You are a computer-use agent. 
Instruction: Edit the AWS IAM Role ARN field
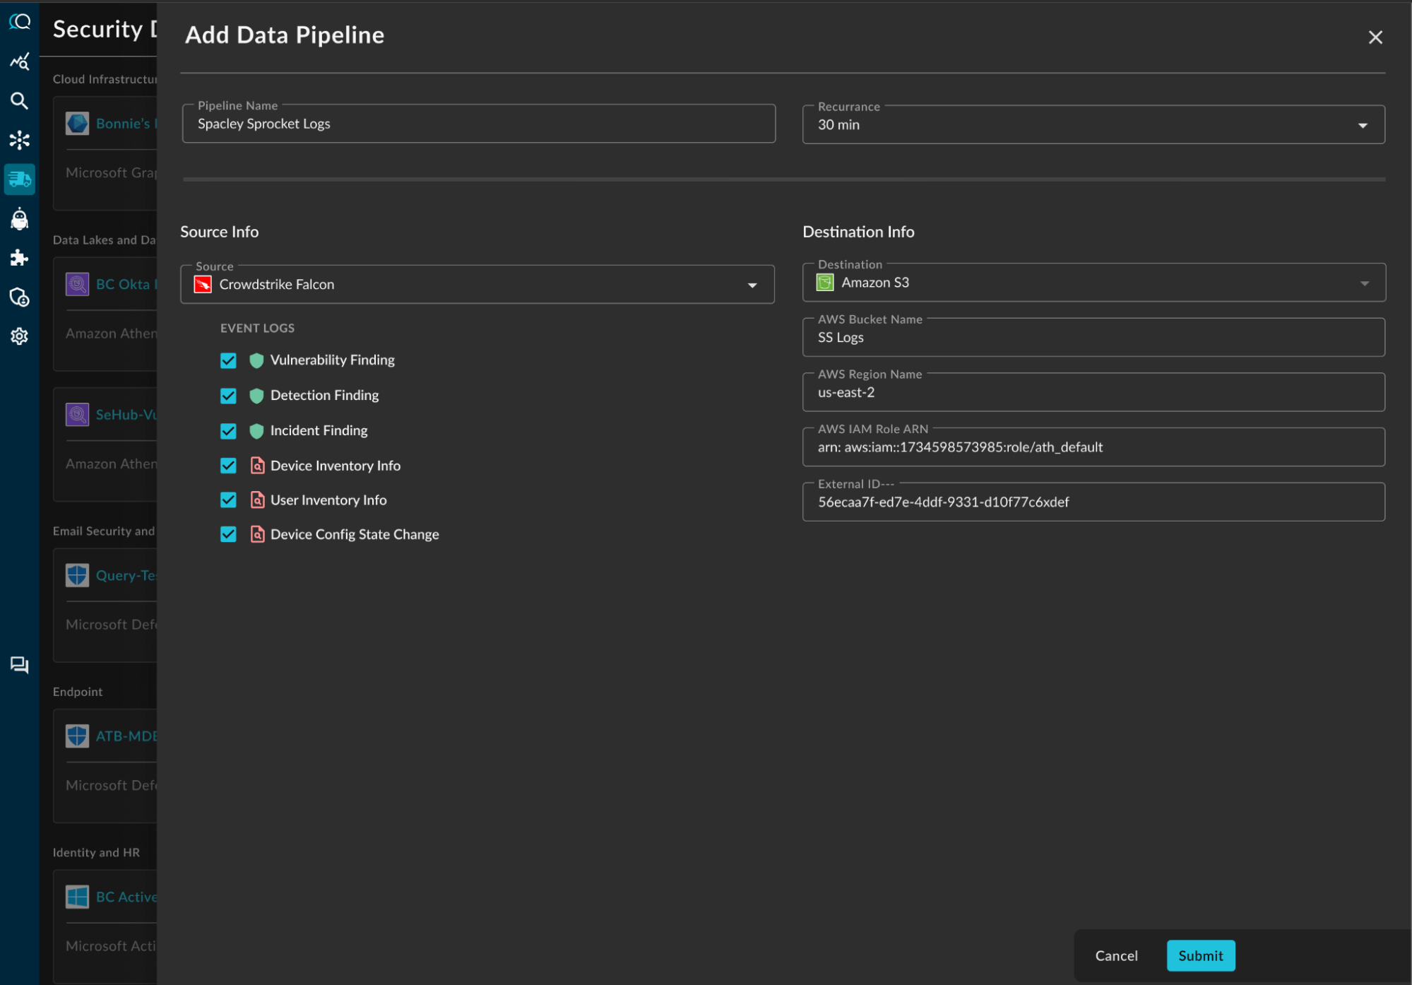[1093, 447]
